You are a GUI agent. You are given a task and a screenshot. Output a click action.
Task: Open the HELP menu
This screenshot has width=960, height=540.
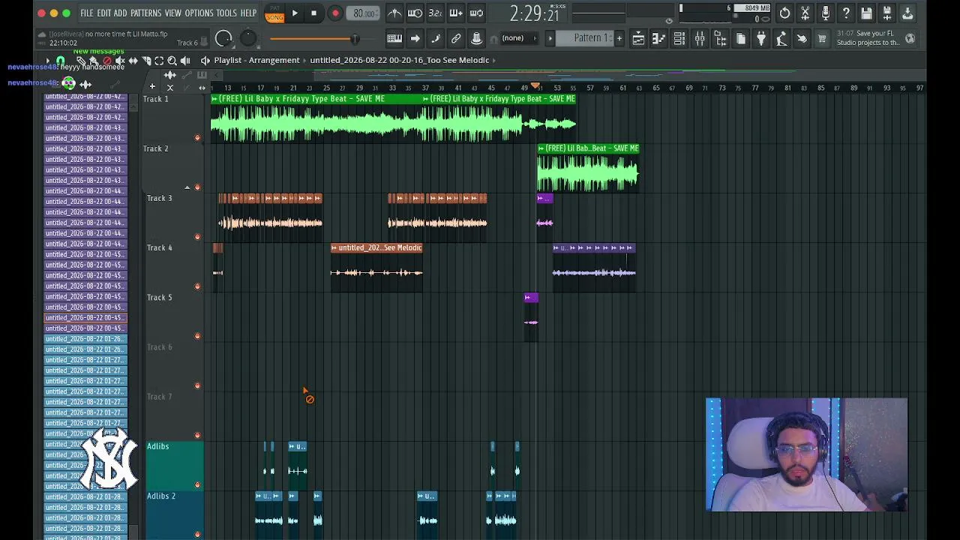pos(248,13)
